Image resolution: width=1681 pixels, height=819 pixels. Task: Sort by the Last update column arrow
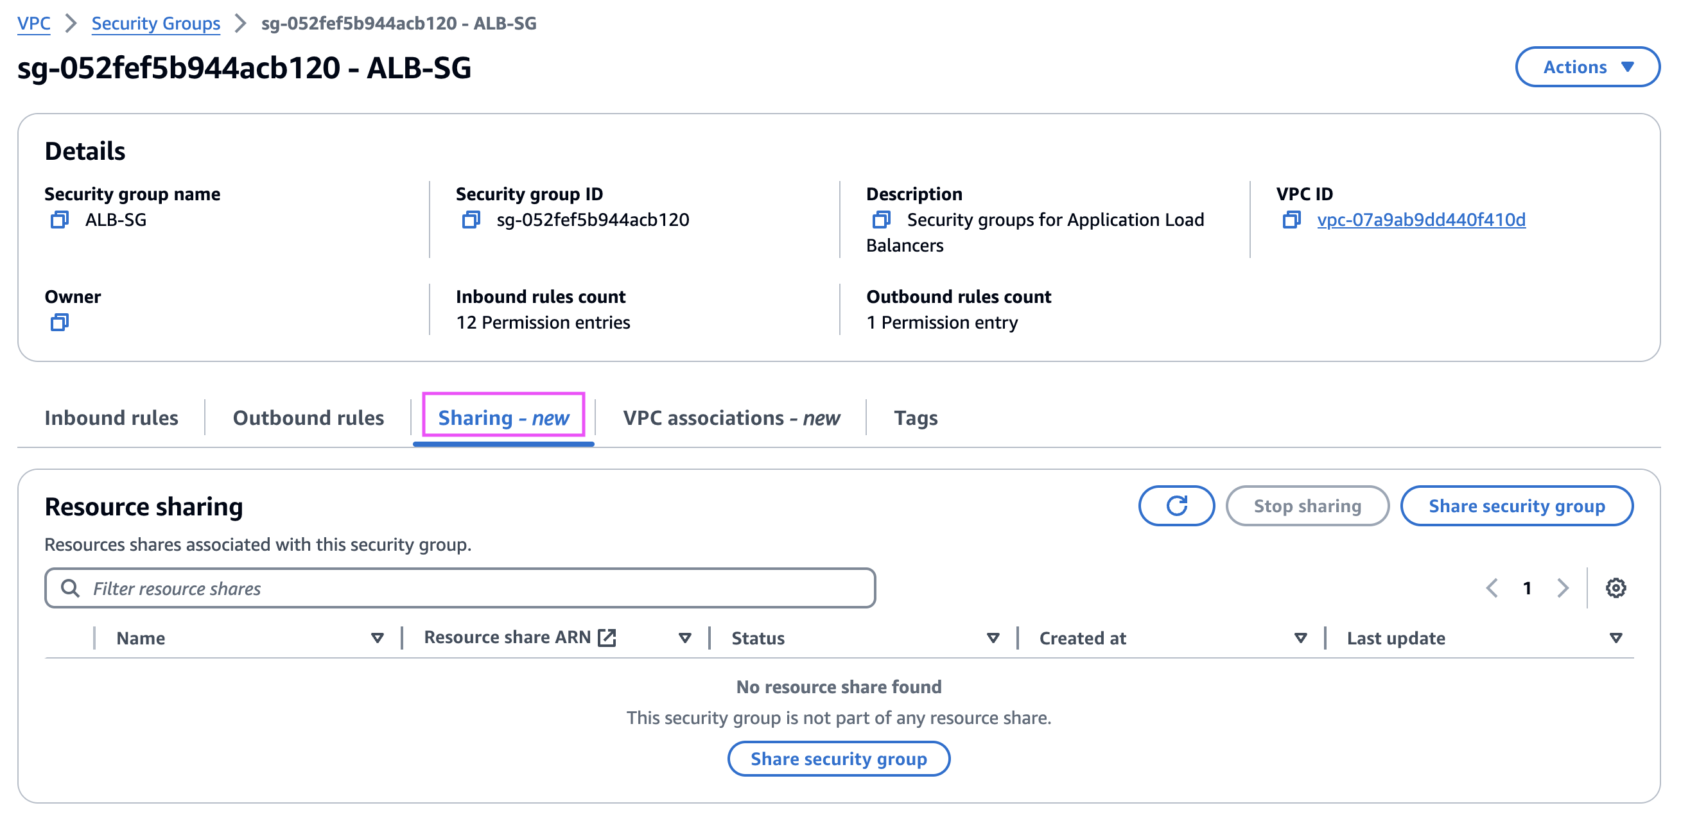pos(1615,638)
